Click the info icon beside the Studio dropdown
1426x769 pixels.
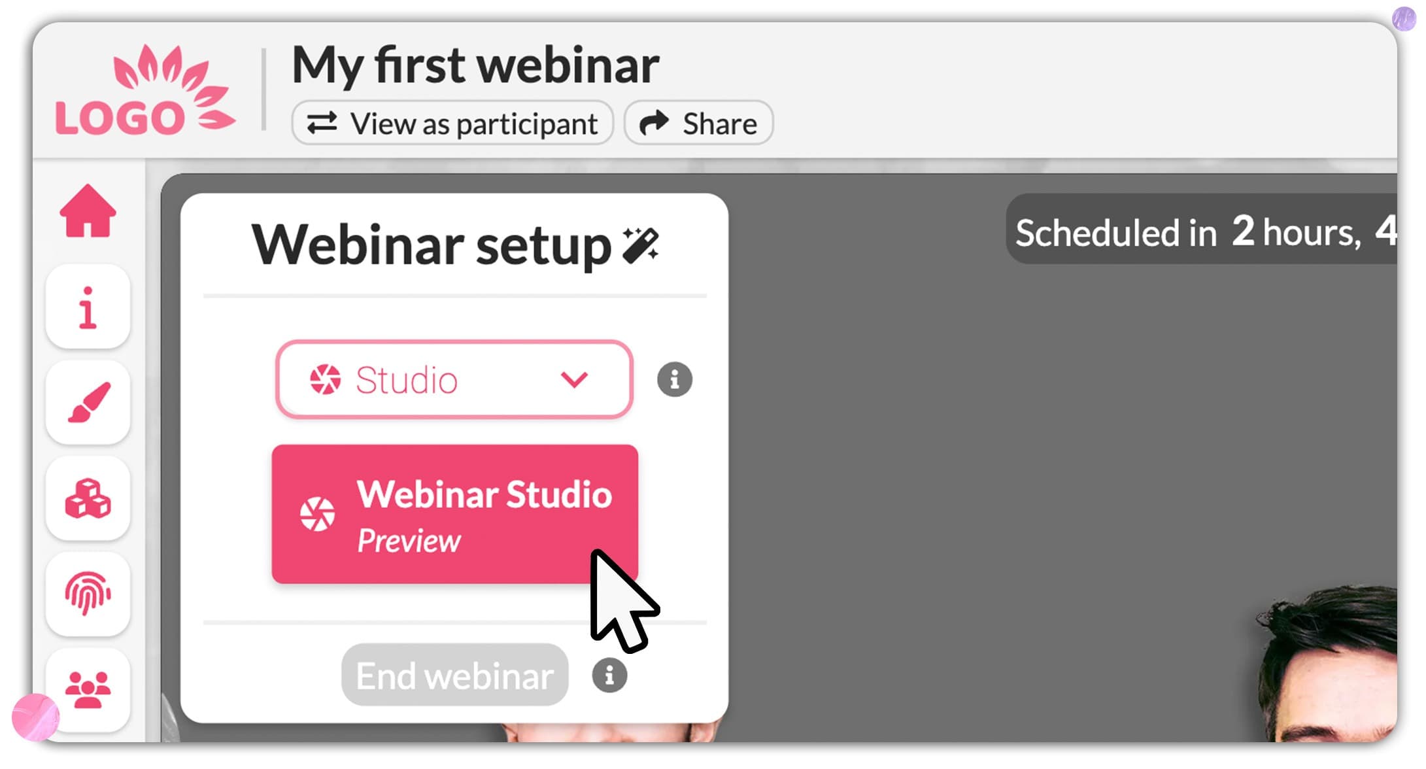674,379
